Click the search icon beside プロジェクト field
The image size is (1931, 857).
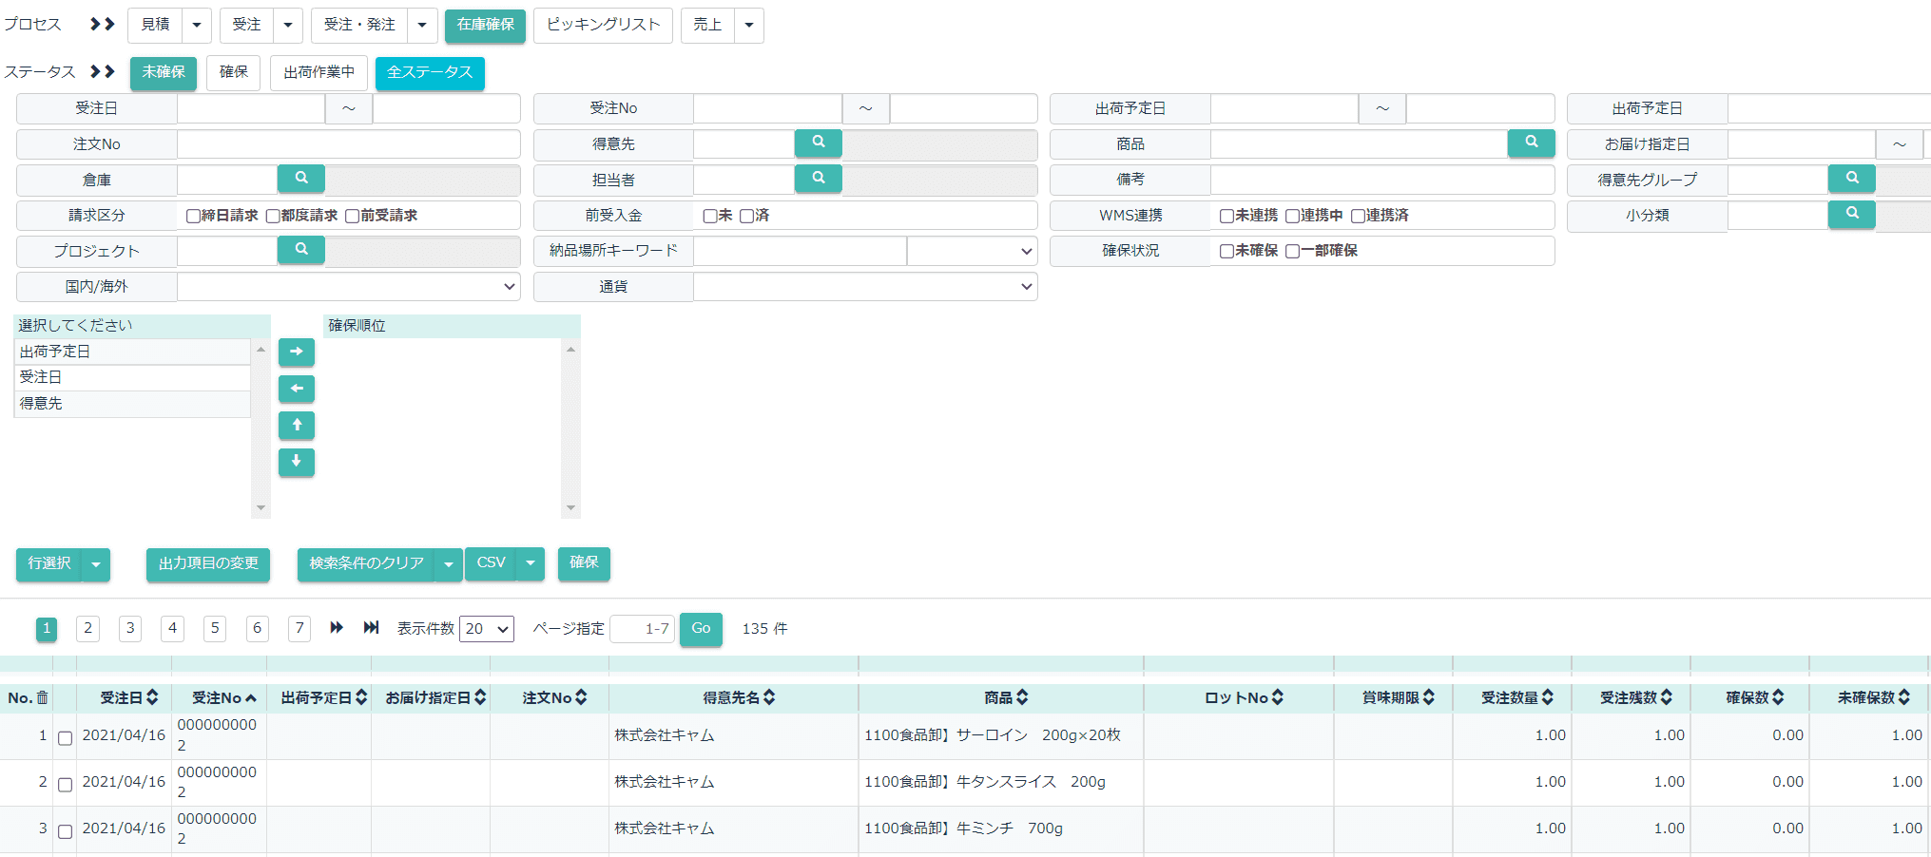pos(300,250)
